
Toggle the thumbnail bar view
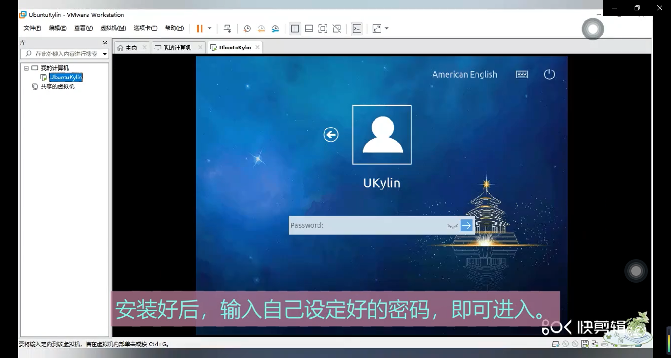point(309,29)
